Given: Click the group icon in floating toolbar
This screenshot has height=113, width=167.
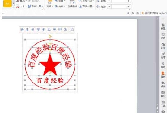Looking at the screenshot, I should pos(72,29).
